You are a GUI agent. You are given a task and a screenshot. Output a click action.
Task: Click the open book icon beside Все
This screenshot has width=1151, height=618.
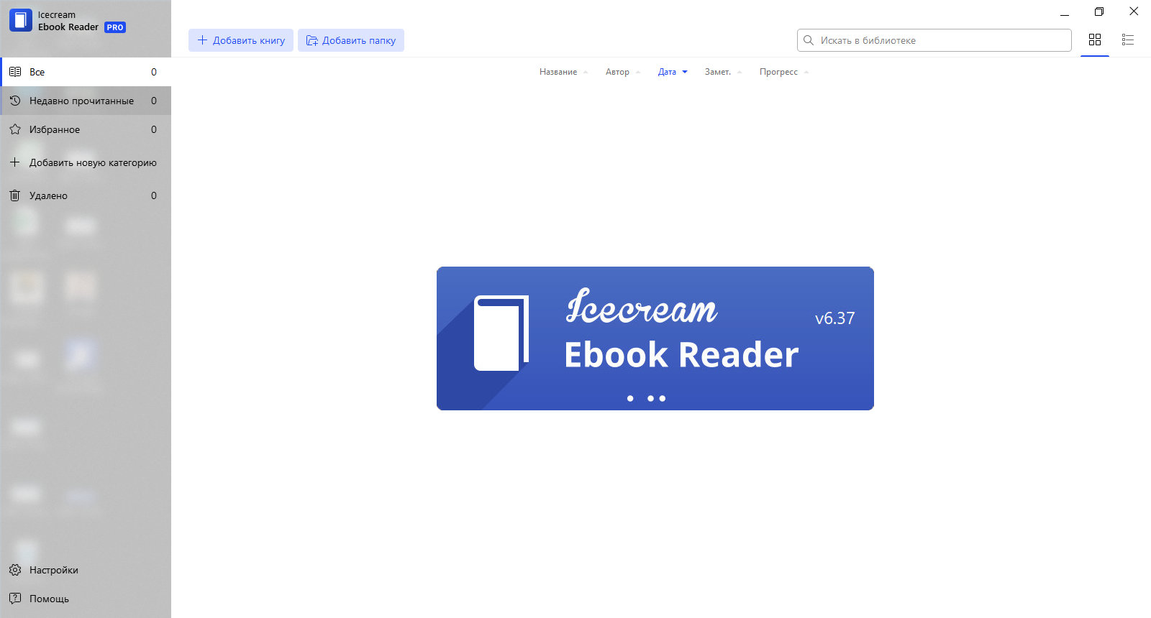[15, 72]
